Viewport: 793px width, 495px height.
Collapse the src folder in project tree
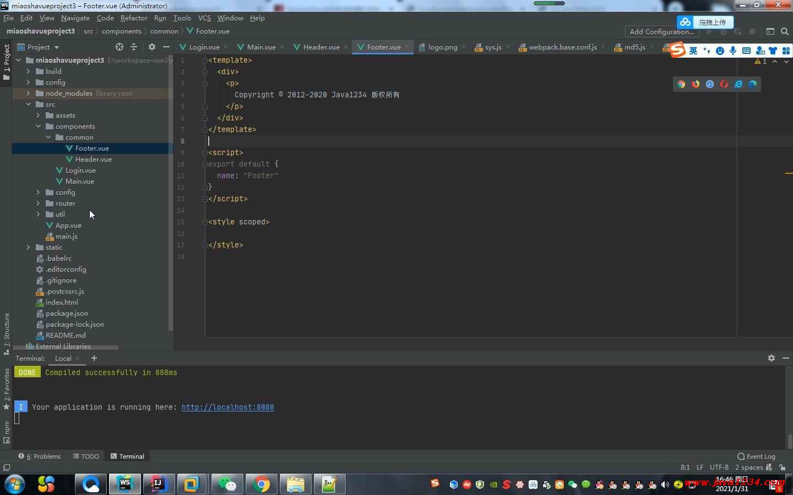(x=28, y=105)
